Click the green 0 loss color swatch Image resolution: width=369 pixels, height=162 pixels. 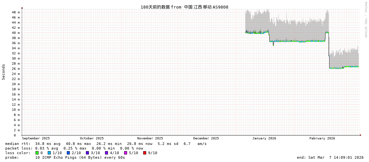click(x=37, y=153)
